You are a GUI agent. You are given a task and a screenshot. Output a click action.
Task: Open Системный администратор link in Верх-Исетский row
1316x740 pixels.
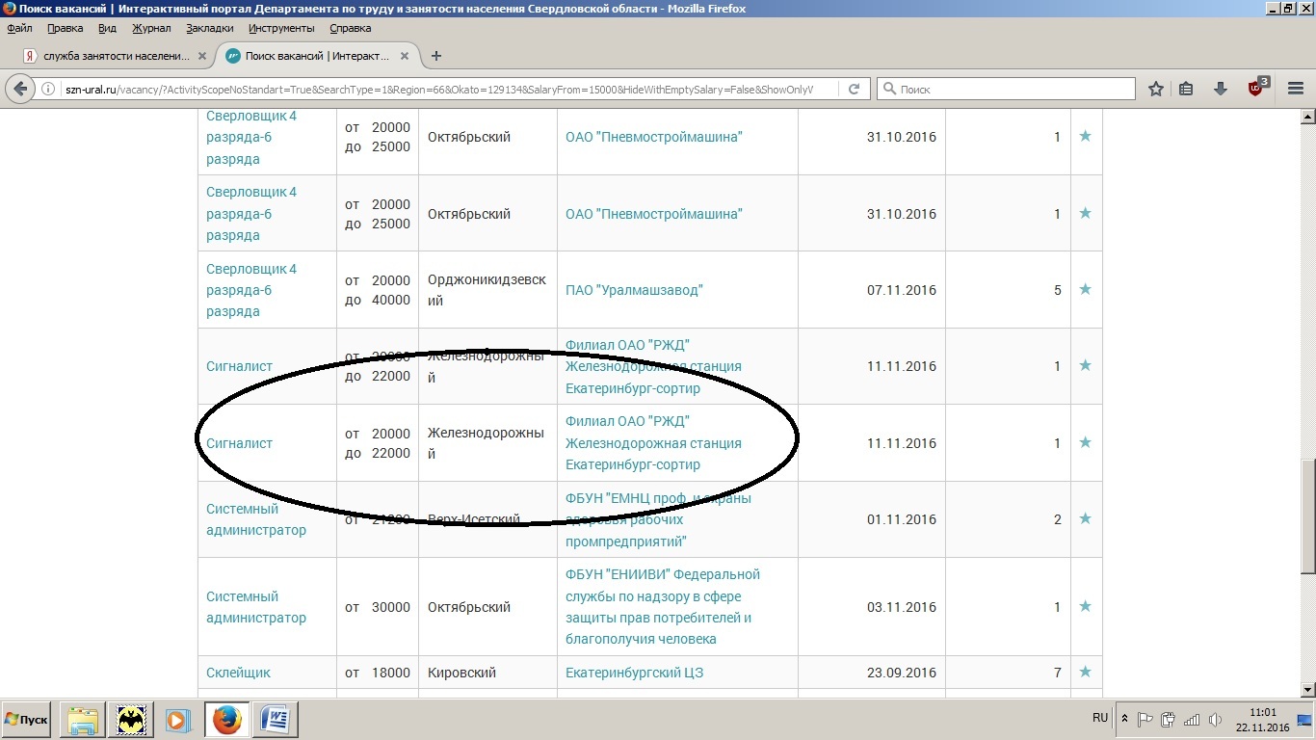click(256, 519)
